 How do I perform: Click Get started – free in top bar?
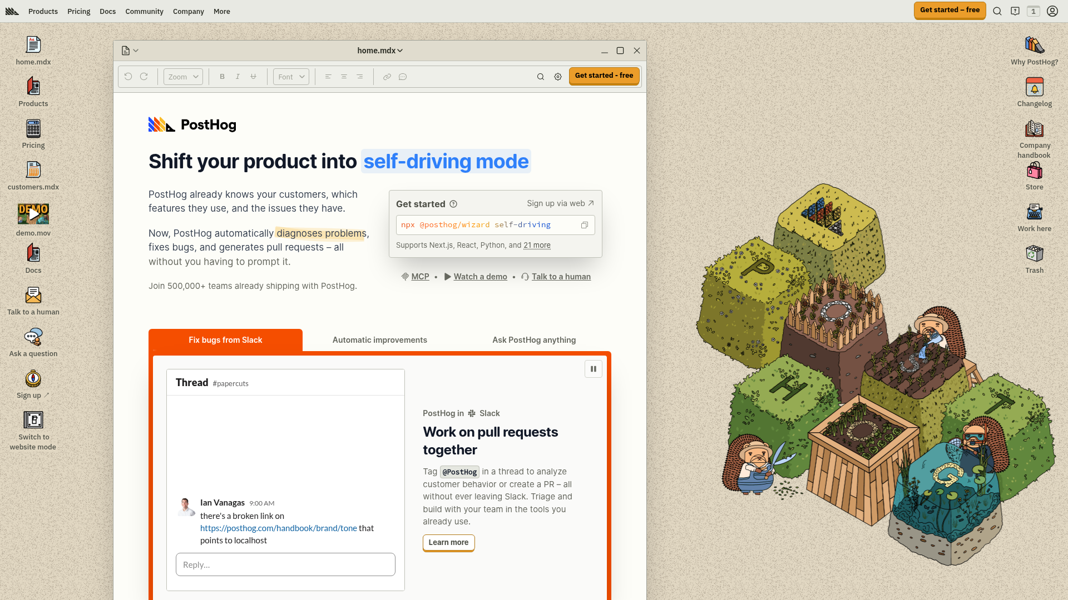coord(950,10)
